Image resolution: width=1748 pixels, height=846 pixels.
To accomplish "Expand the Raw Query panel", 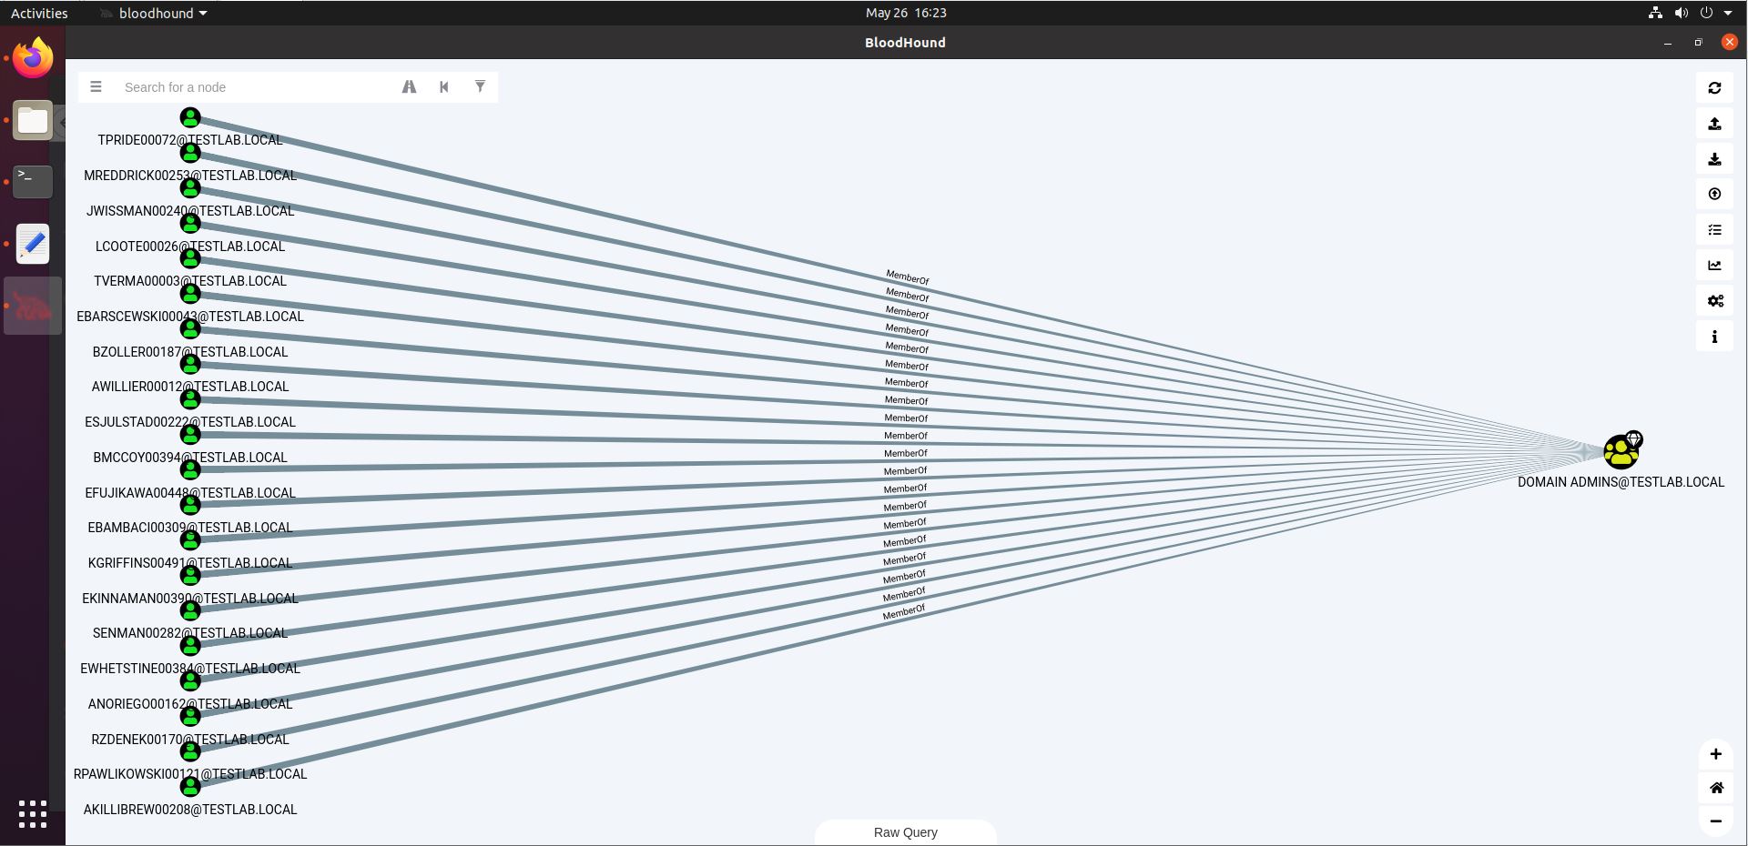I will pyautogui.click(x=905, y=832).
